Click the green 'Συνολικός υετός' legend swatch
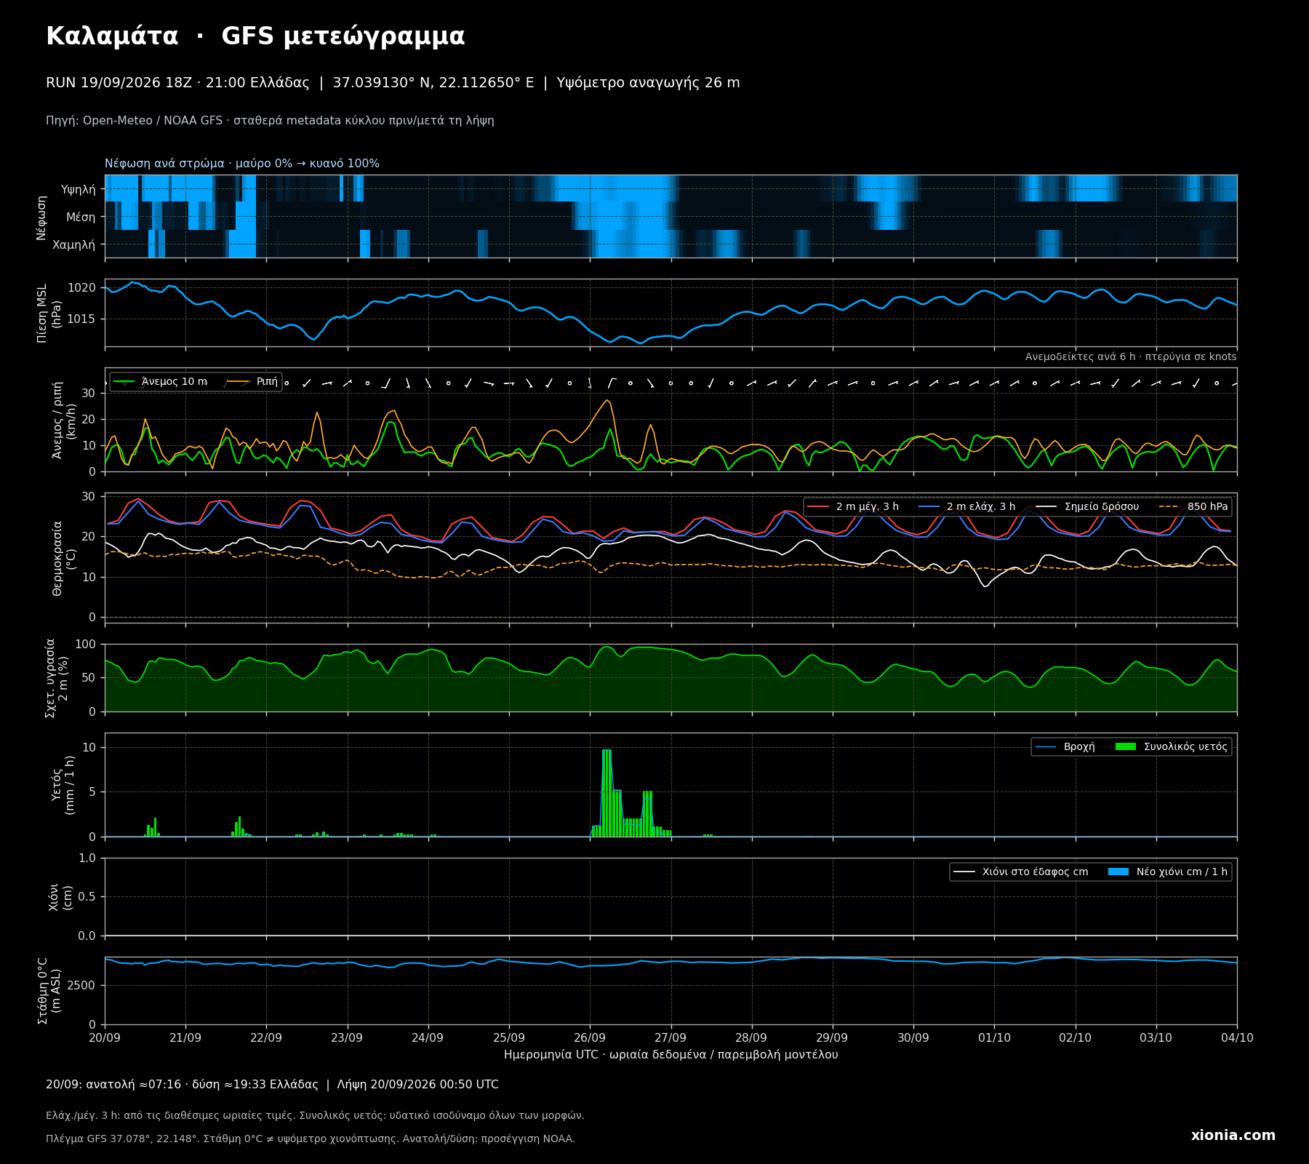Screen dimensions: 1309x1164 pos(1126,747)
